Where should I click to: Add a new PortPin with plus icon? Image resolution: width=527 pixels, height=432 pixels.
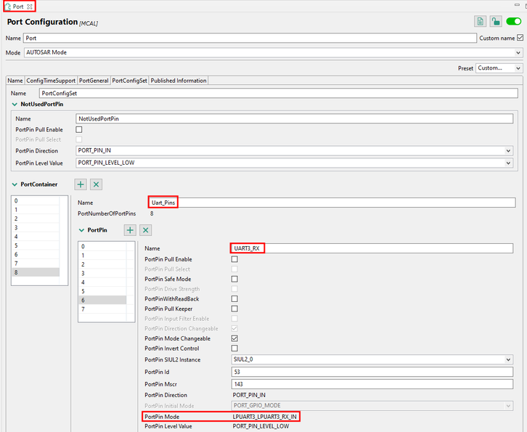point(130,230)
